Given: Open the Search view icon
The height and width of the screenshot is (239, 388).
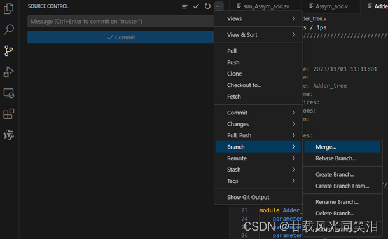Looking at the screenshot, I should click(x=9, y=29).
